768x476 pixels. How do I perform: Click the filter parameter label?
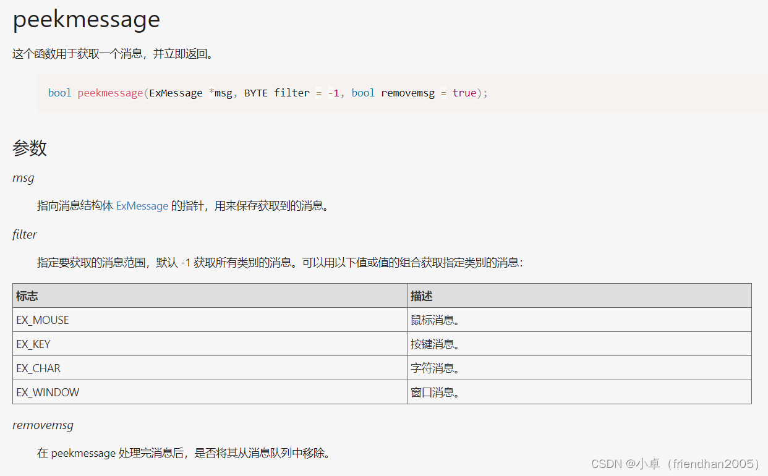pyautogui.click(x=25, y=234)
